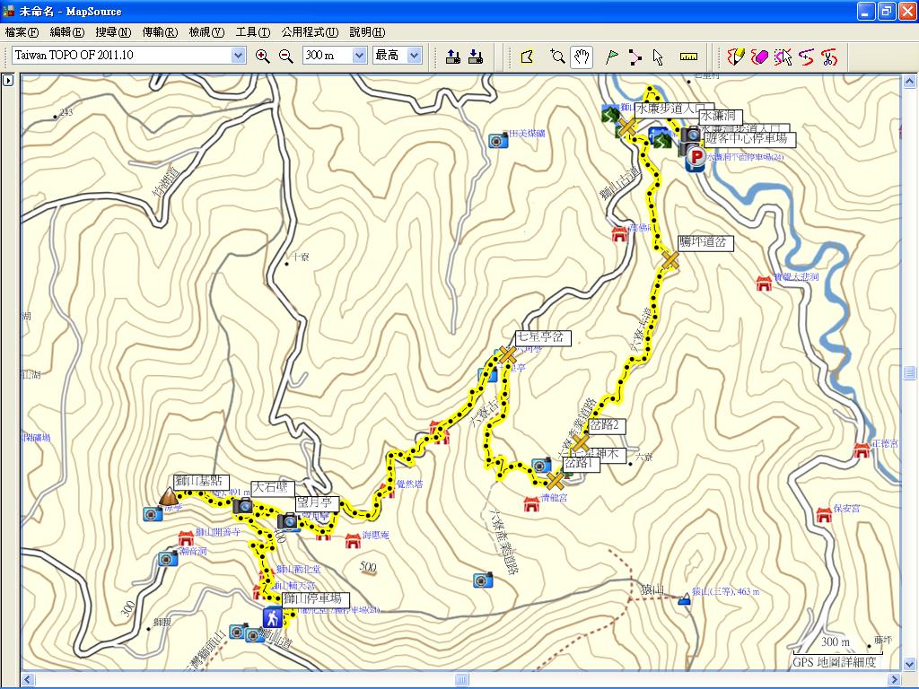Select the Waypoint flag tool
This screenshot has height=689, width=919.
tap(611, 57)
